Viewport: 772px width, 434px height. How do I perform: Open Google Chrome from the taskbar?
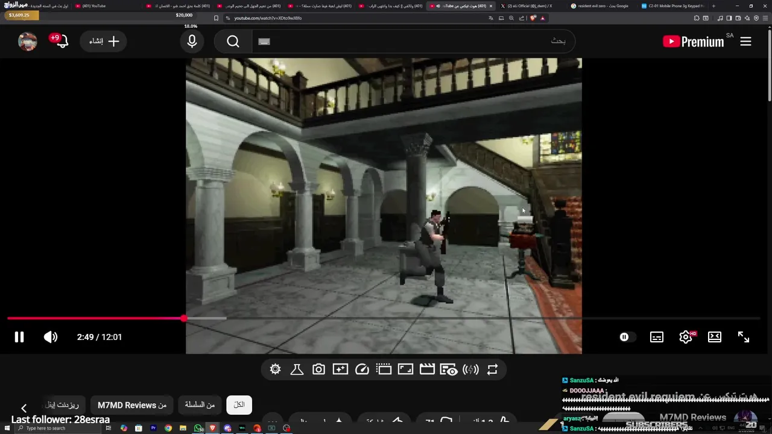click(168, 428)
